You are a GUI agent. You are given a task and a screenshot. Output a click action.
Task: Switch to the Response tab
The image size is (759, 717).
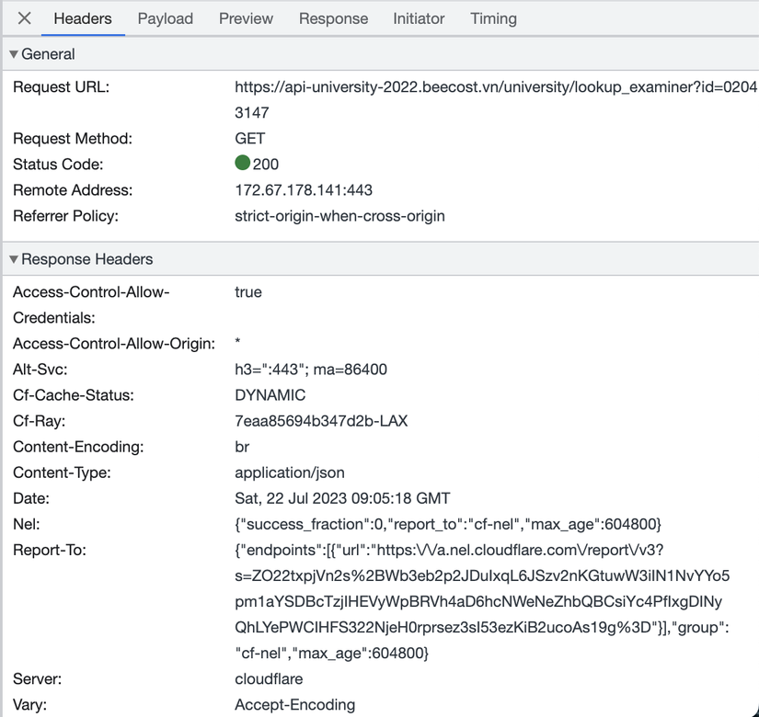[333, 18]
